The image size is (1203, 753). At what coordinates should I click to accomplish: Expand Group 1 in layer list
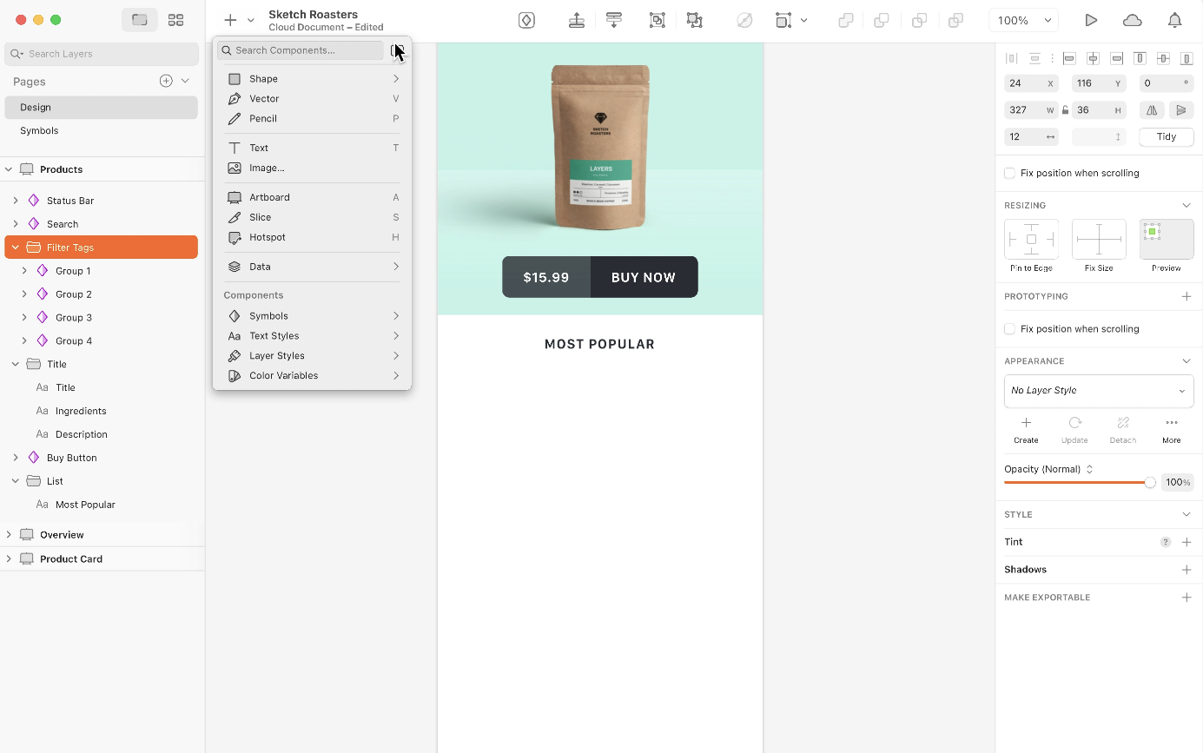[24, 271]
